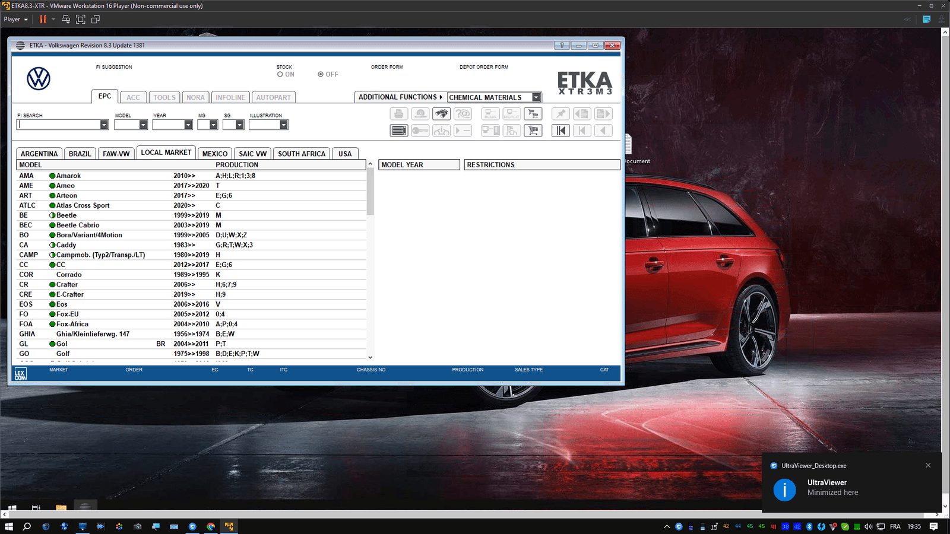950x534 pixels.
Task: Open Chrome from the Windows taskbar
Action: click(211, 526)
